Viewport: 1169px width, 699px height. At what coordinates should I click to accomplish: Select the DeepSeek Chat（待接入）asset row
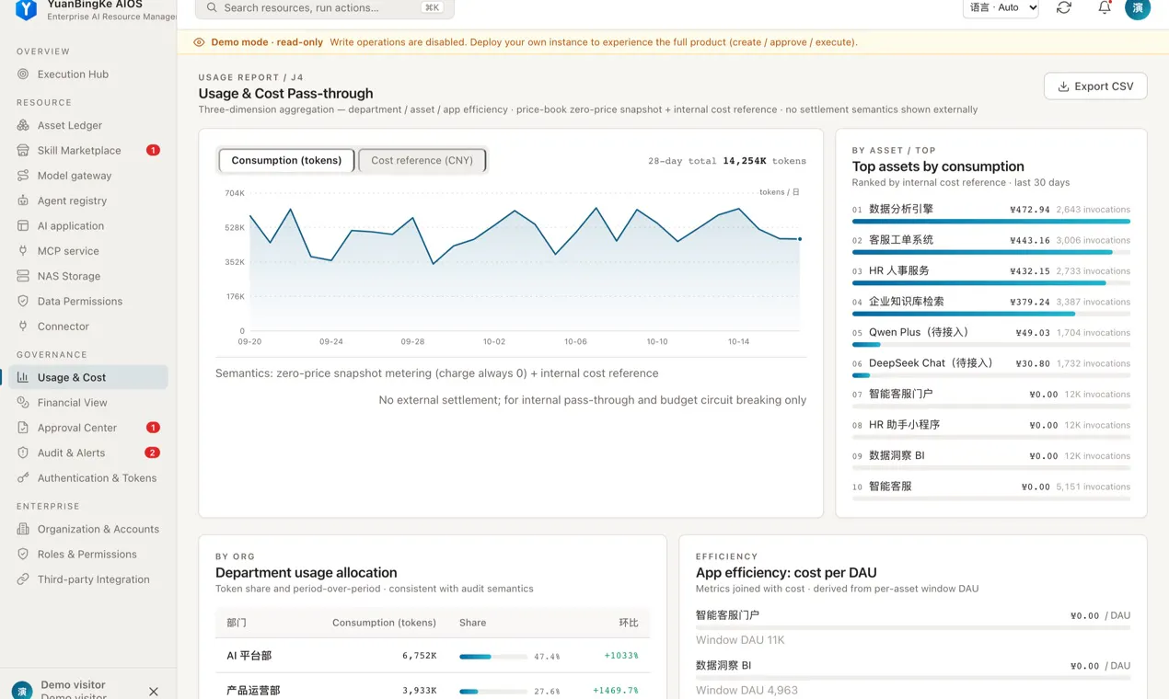coord(991,366)
